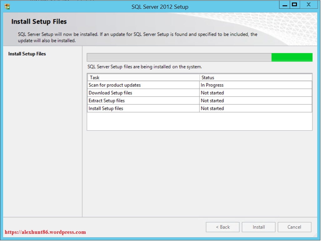Image resolution: width=321 pixels, height=241 pixels.
Task: Click the Install Setup Files page heading
Action: 39,22
